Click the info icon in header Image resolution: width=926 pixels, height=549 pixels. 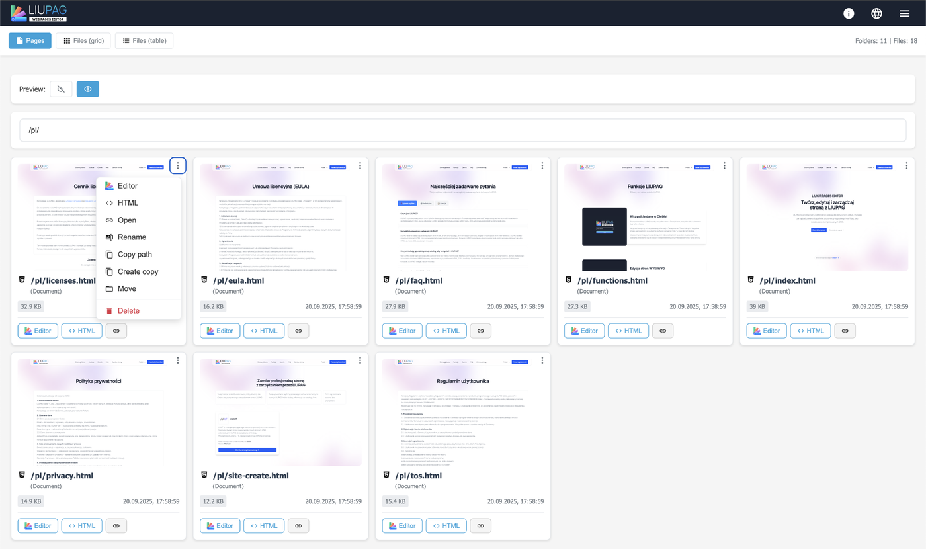click(849, 13)
